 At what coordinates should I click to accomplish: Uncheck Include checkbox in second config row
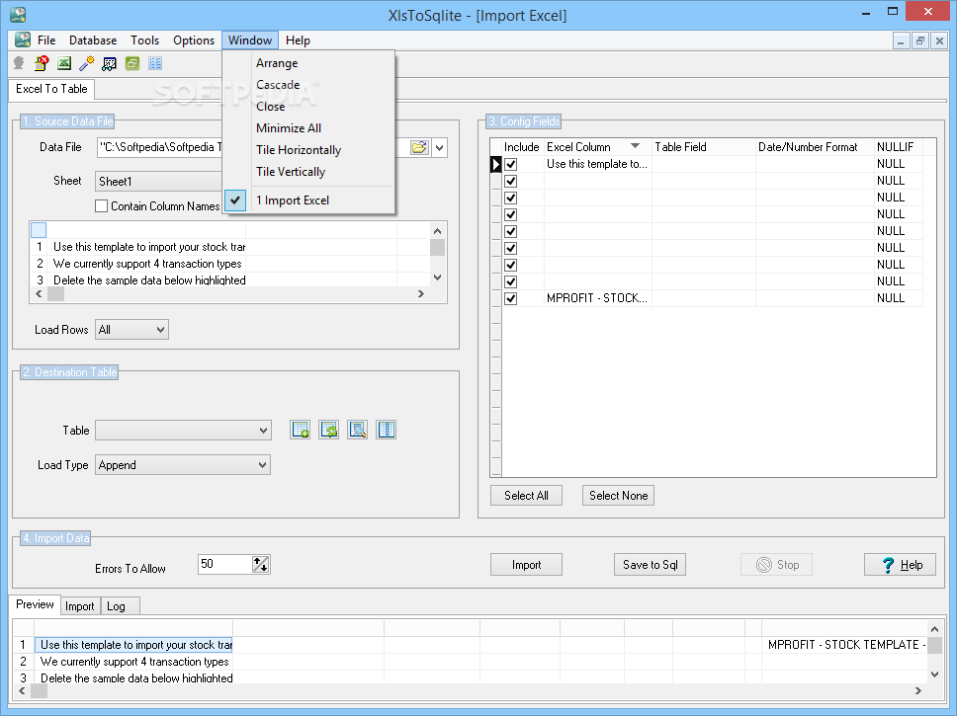[x=511, y=181]
